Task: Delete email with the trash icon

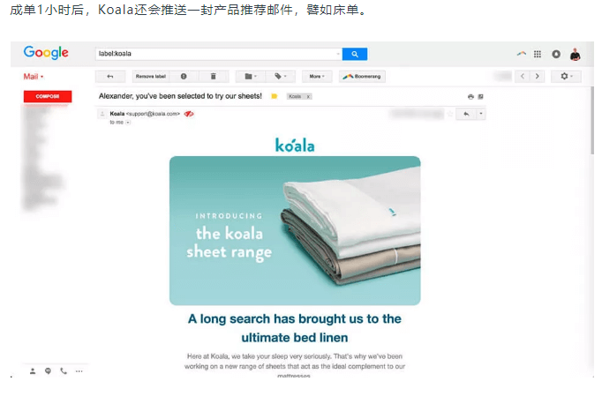Action: (214, 77)
